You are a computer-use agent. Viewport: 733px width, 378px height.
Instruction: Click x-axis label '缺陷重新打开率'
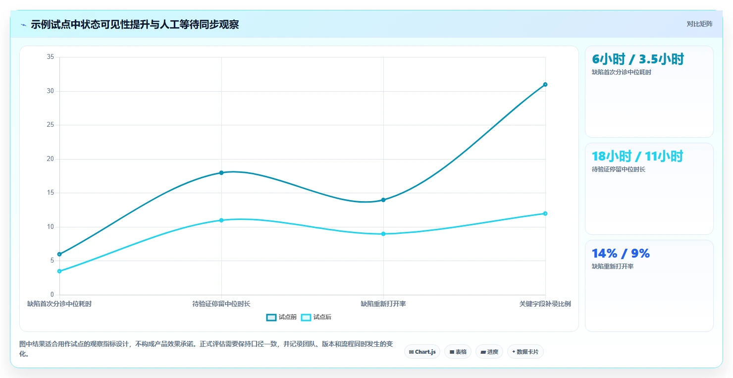[383, 304]
